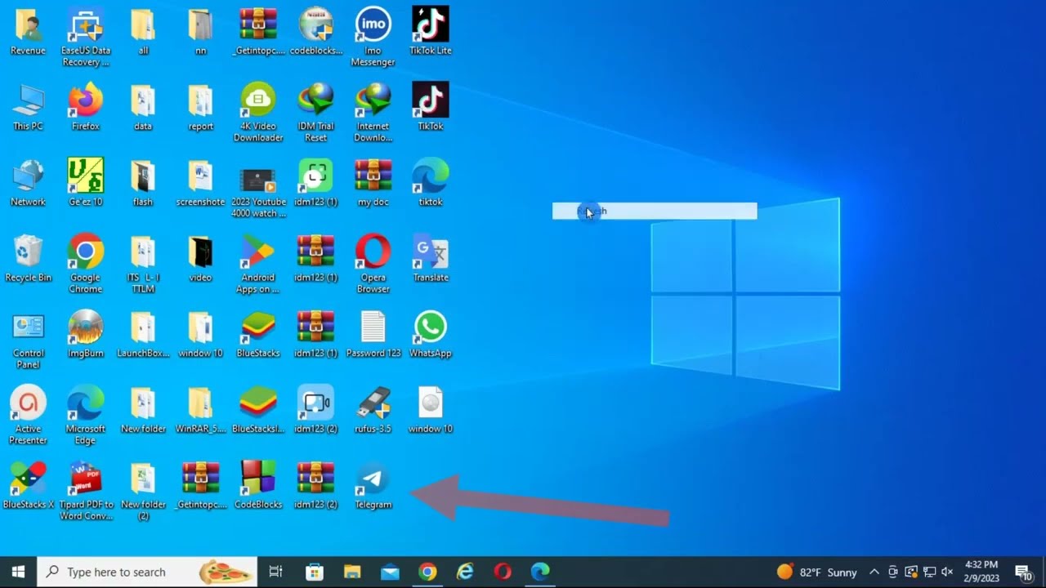Image resolution: width=1046 pixels, height=588 pixels.
Task: Open Android Apps on Google Play shortcut
Action: point(258,265)
